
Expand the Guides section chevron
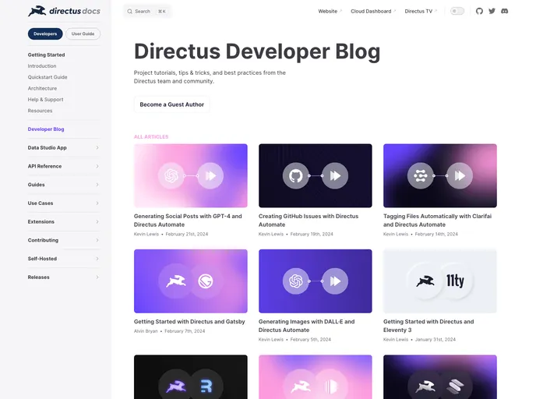97,185
